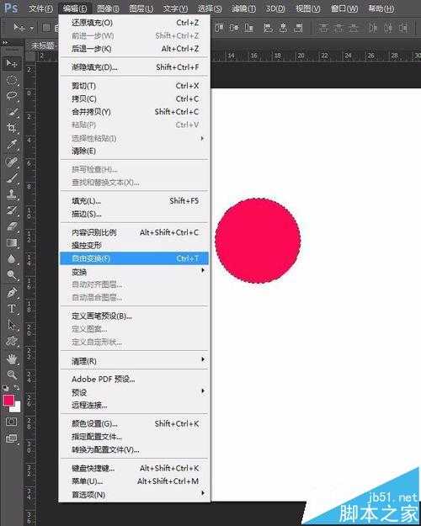Choose 拷贝(C) menu entry
The height and width of the screenshot is (526, 421).
134,99
